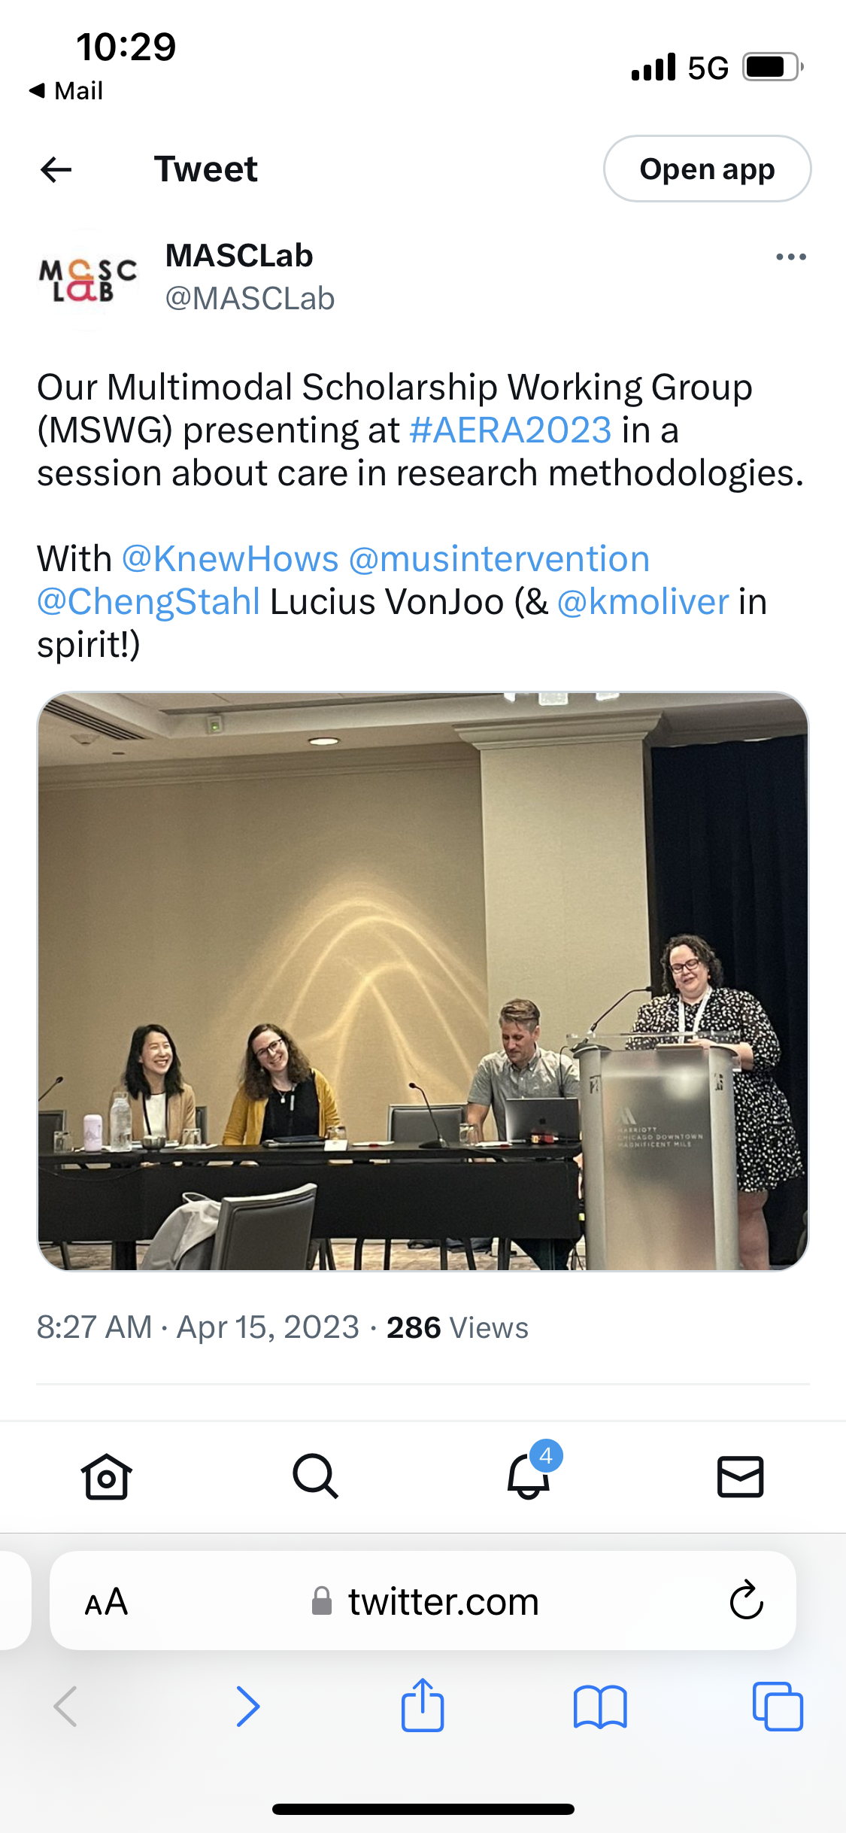Reload the page with the refresh icon
The image size is (846, 1833).
[746, 1600]
